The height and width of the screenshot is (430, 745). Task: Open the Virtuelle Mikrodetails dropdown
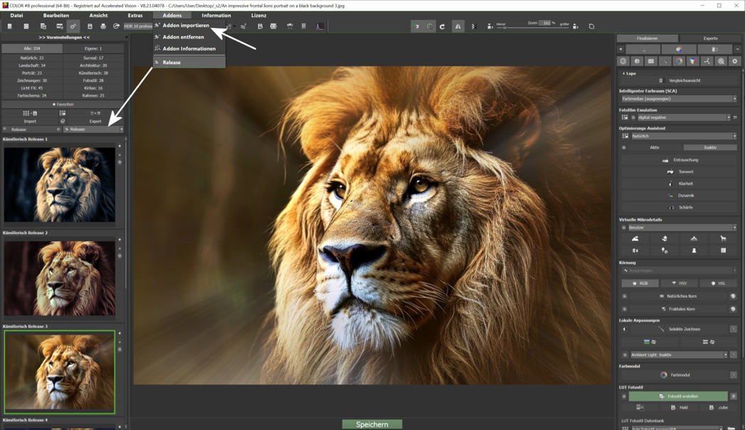(x=682, y=228)
